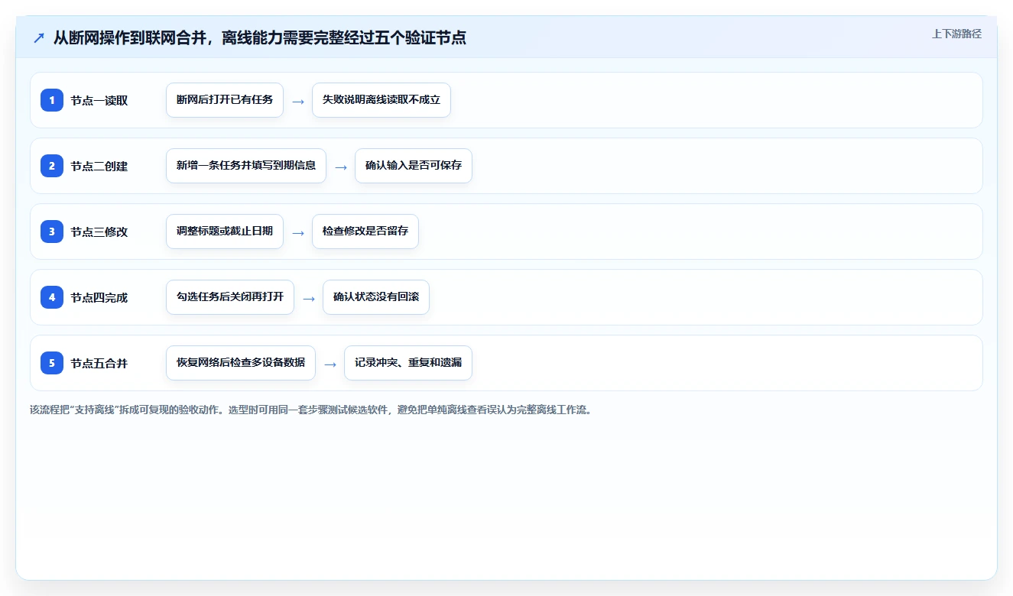1013x596 pixels.
Task: Click the 节点一读取 label
Action: coord(99,101)
